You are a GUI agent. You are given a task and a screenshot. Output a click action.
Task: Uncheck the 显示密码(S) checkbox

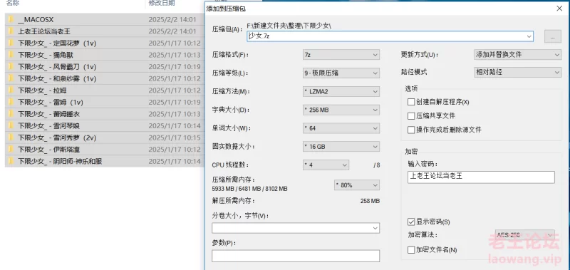pos(411,222)
